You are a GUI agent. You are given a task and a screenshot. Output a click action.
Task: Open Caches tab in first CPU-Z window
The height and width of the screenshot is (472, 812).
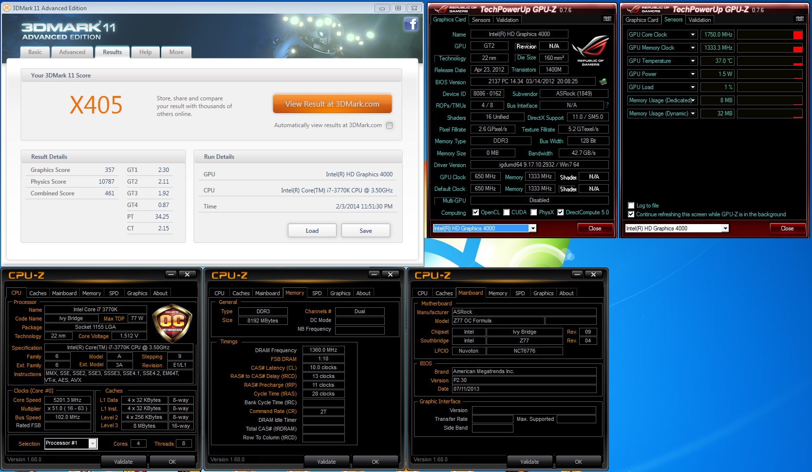38,293
